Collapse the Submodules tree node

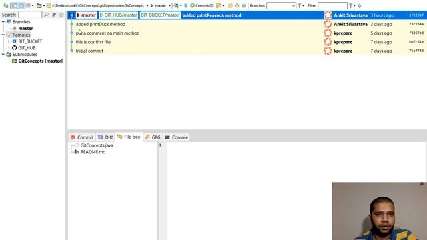click(x=3, y=55)
